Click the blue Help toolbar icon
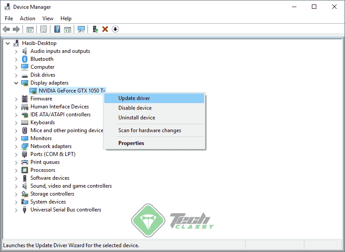This screenshot has width=345, height=252. (x=57, y=29)
